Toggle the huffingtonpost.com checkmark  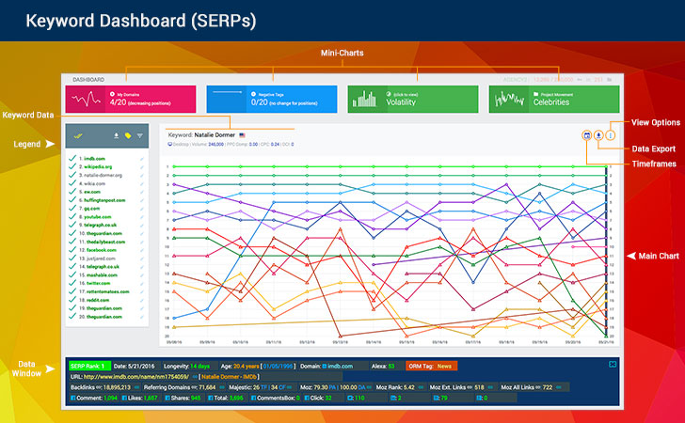(72, 200)
